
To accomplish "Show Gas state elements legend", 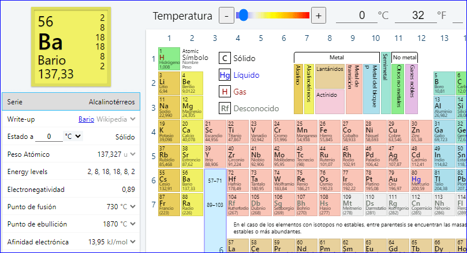I will (233, 92).
